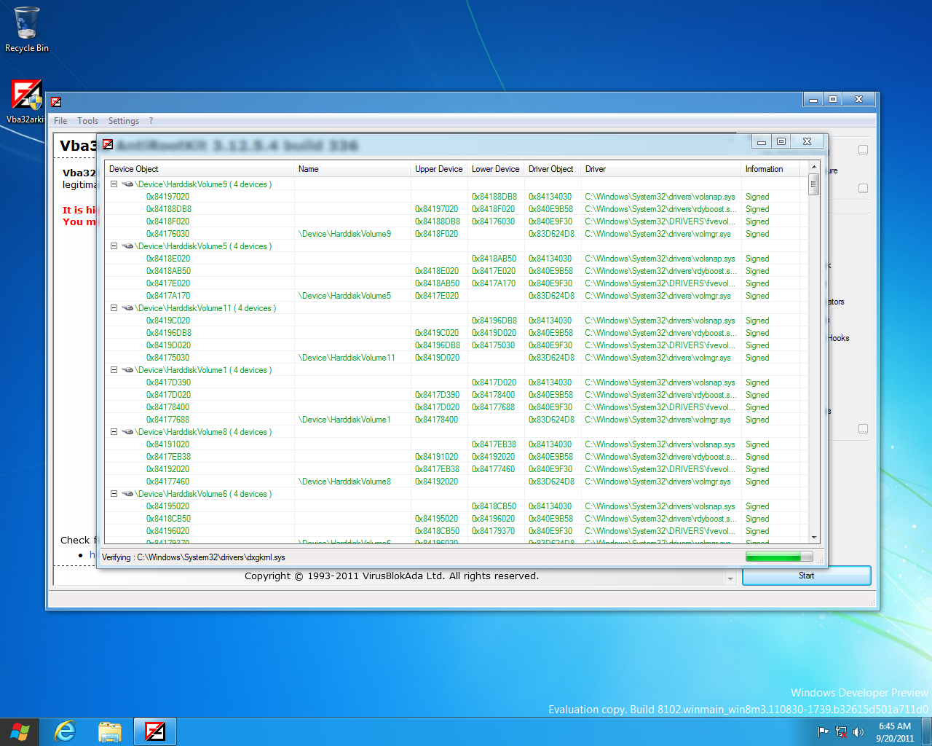Viewport: 932px width, 746px height.
Task: Open the Action Center flag in the tray
Action: pyautogui.click(x=824, y=732)
